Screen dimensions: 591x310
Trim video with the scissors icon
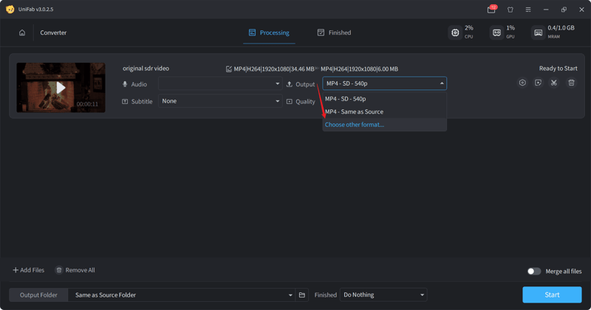point(554,83)
